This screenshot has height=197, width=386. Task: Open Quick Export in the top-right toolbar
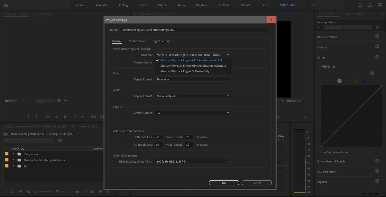[360, 5]
